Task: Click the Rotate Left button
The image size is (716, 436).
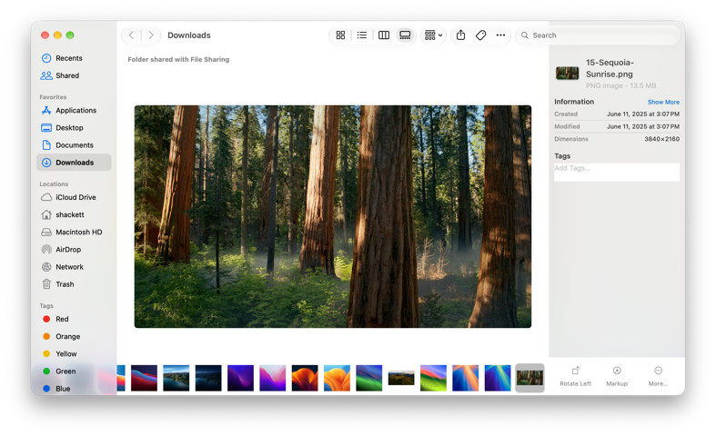Action: [x=575, y=377]
